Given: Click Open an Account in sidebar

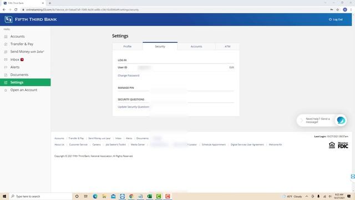Looking at the screenshot, I should click(24, 90).
